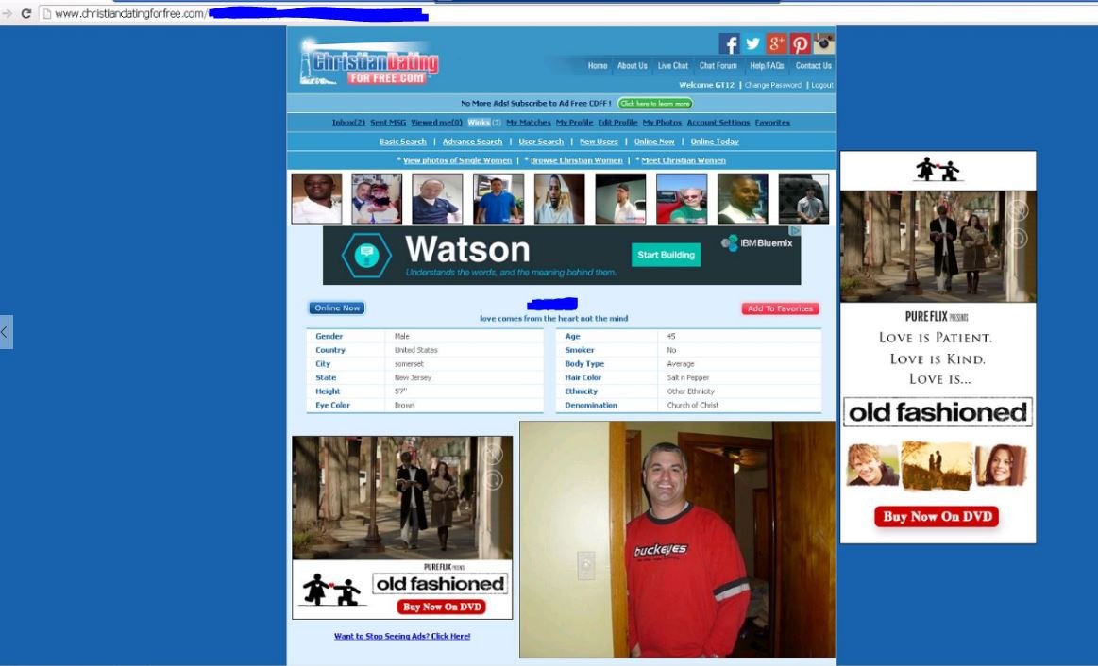Open Help/FAQs page
1098x666 pixels.
point(767,66)
